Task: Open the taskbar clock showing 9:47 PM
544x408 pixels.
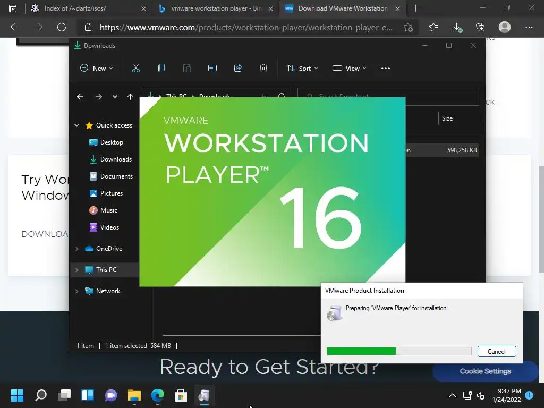Action: point(506,395)
